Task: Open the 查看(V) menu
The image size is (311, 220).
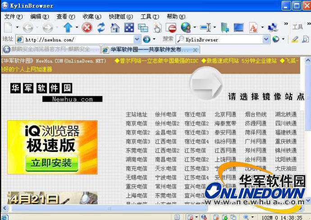Action: coord(66,17)
